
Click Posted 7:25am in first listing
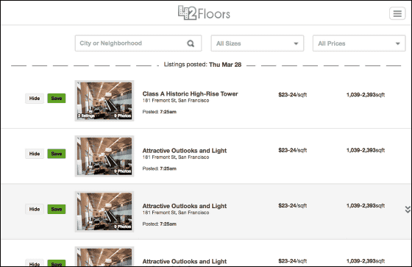(x=159, y=112)
